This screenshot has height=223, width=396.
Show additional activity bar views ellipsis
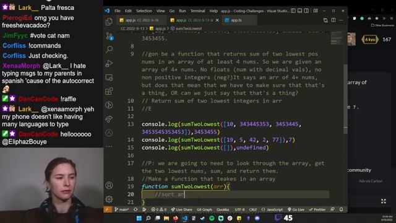(x=109, y=146)
